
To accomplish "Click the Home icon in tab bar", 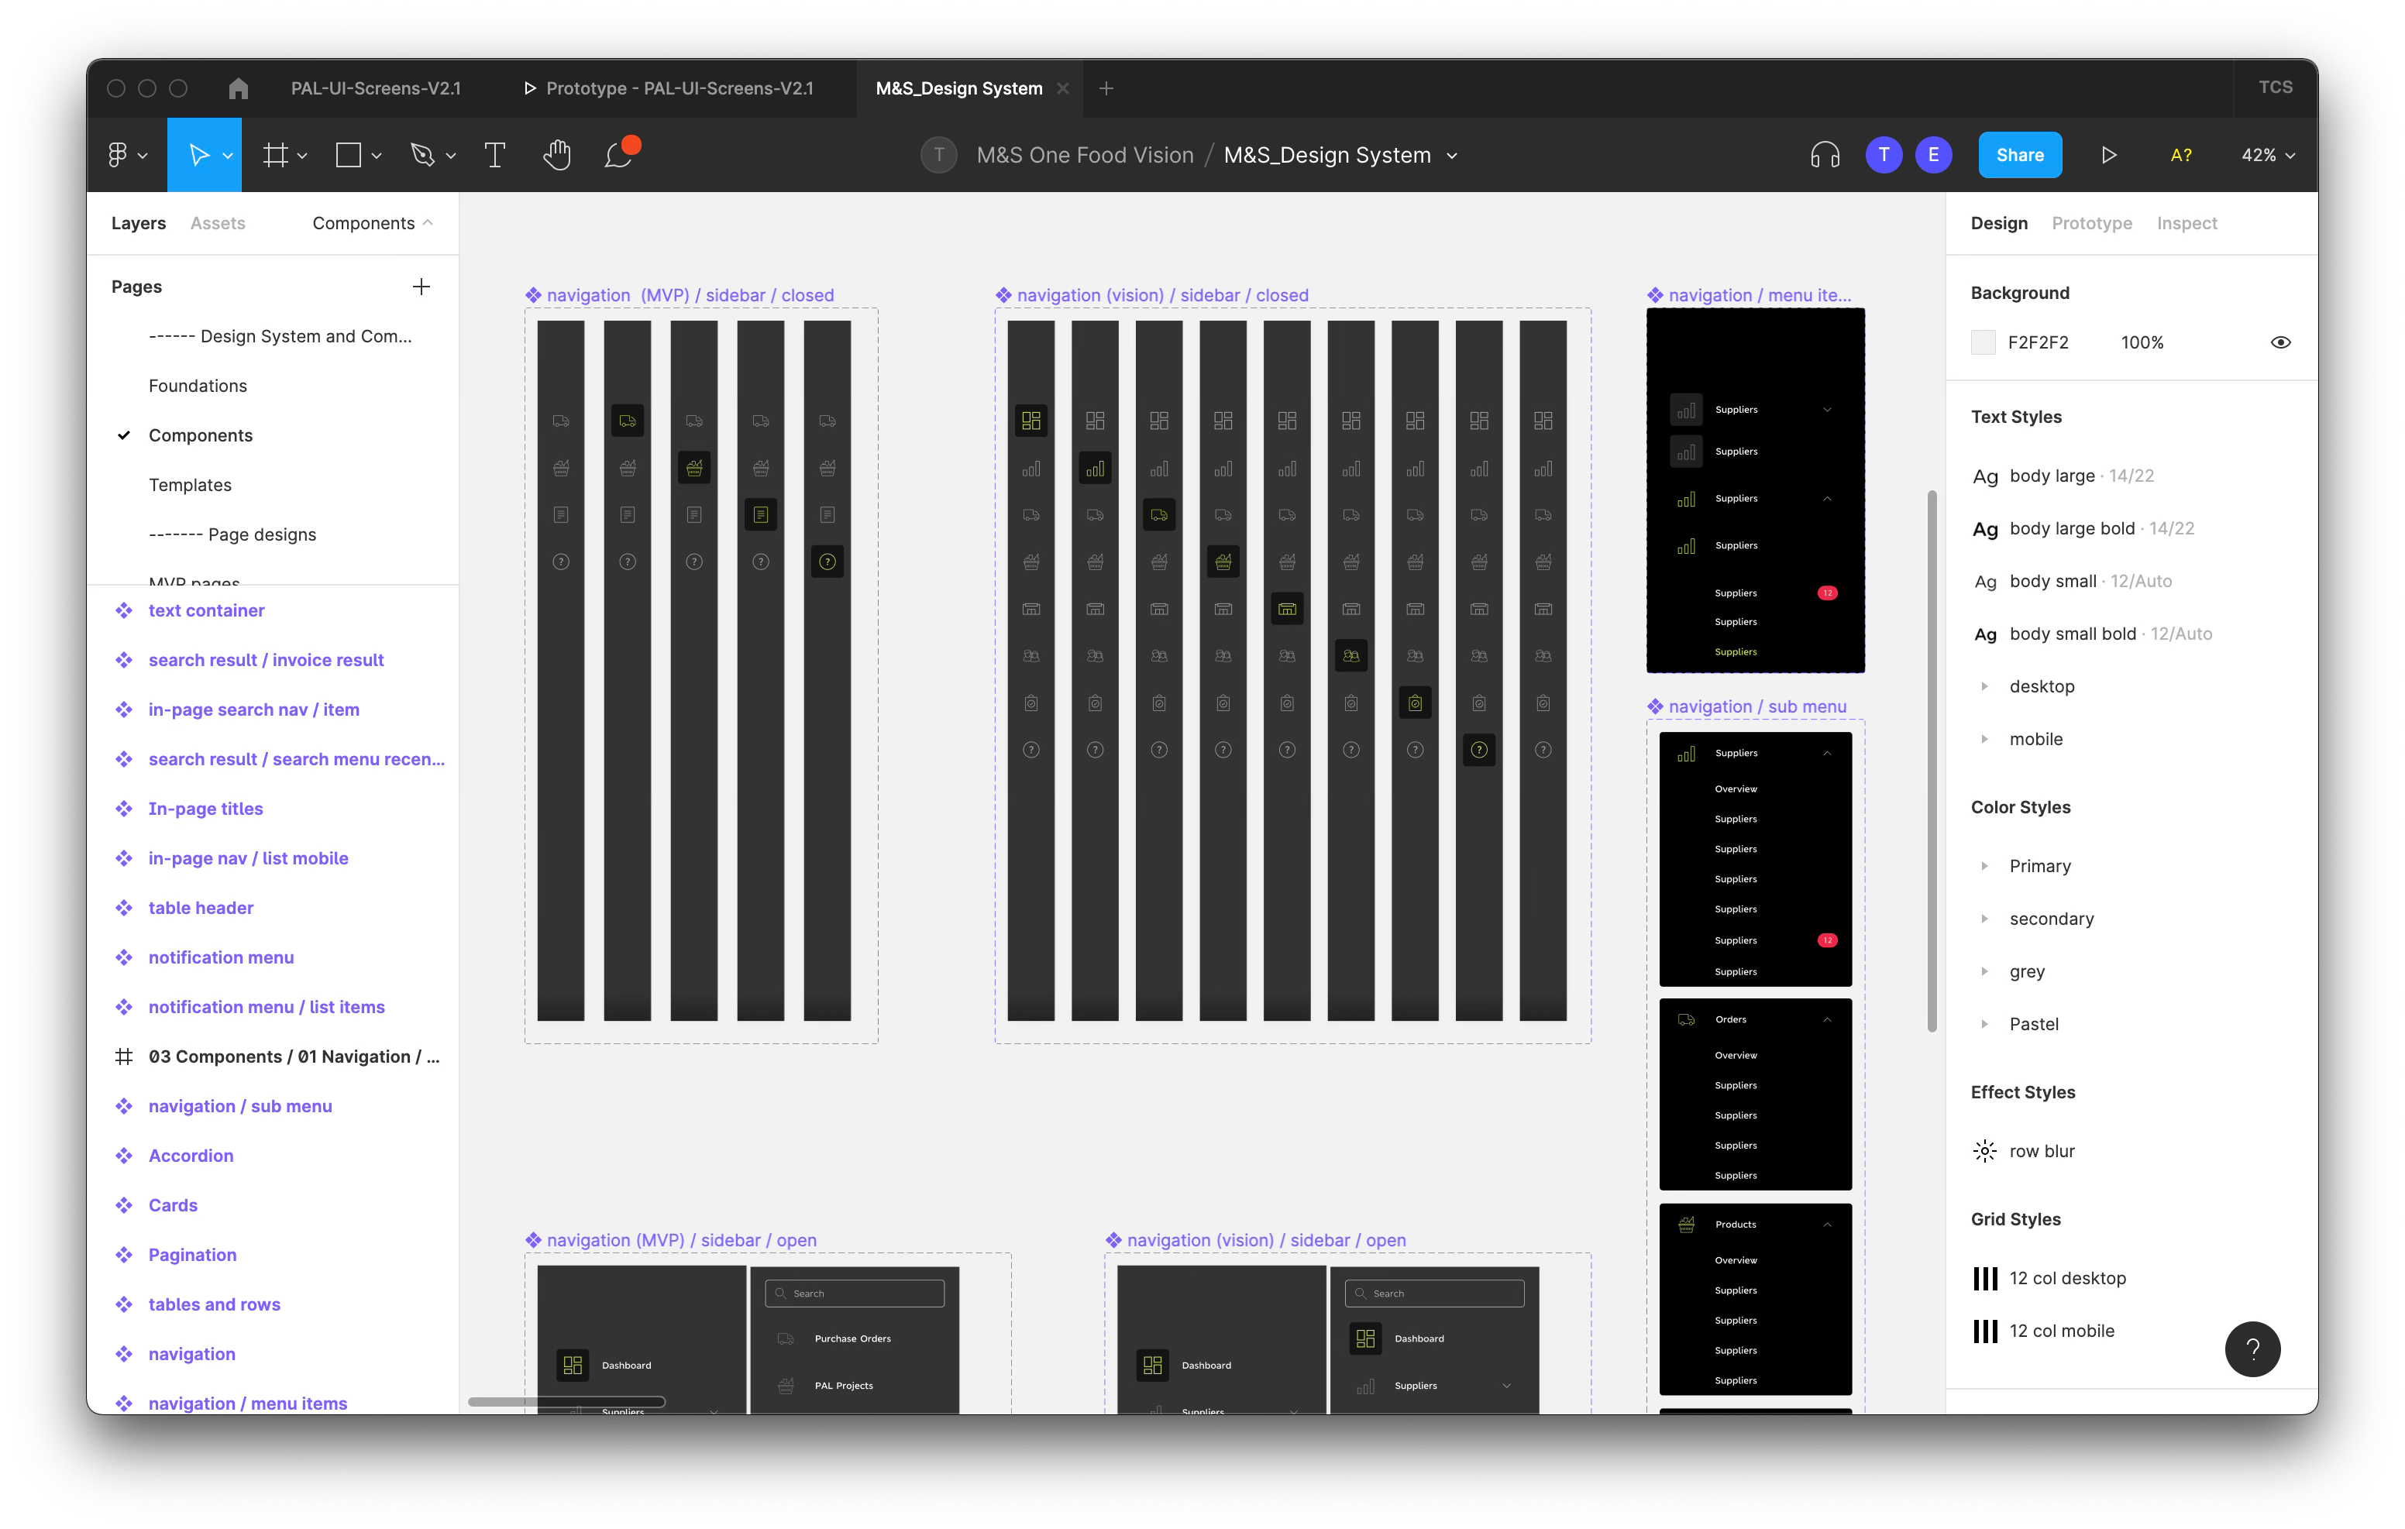I will click(x=238, y=88).
